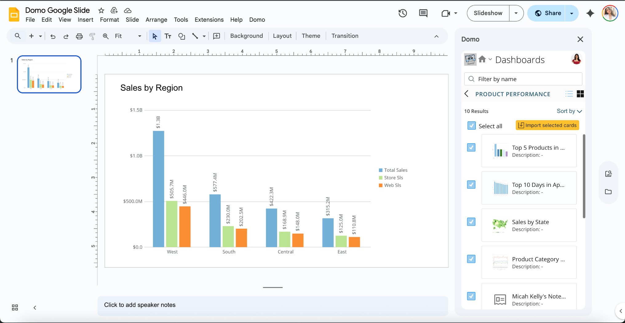Collapse the filmstrip panel arrow

pos(35,308)
